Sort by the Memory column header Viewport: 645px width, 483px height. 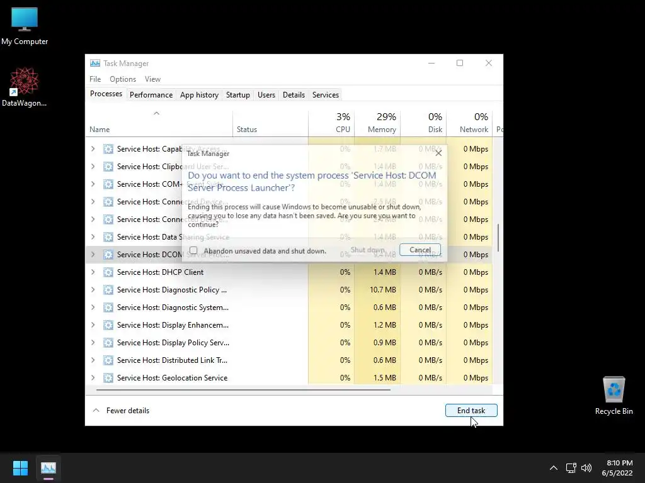click(377, 124)
